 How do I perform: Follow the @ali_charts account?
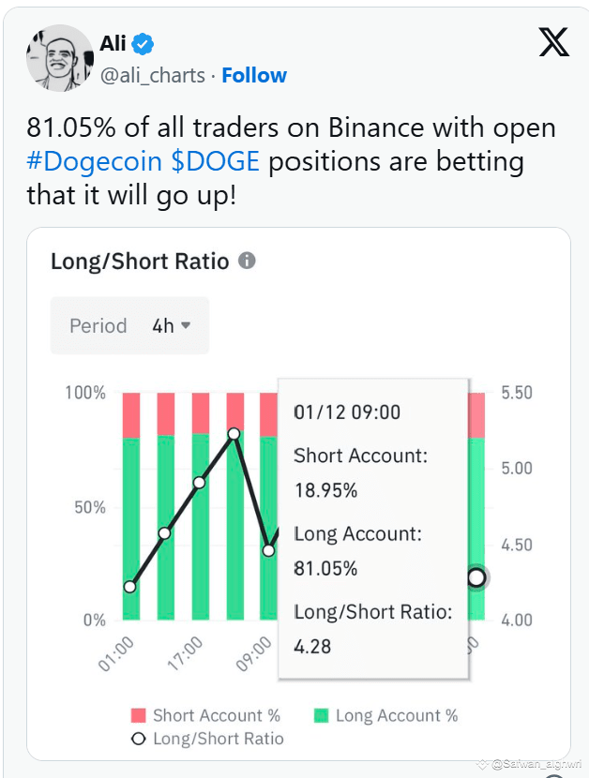(x=254, y=75)
